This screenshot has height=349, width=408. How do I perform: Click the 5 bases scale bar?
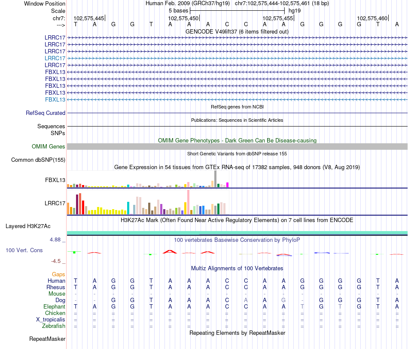click(x=237, y=11)
